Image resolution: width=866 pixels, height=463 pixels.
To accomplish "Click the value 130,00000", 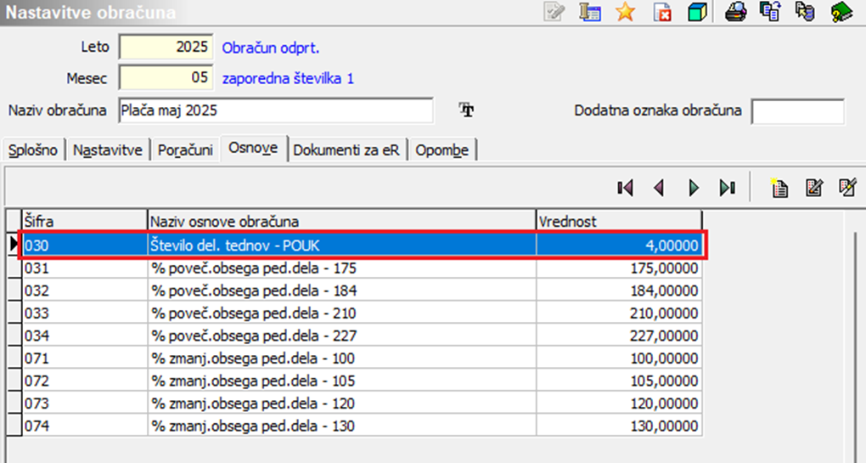I will coord(619,426).
